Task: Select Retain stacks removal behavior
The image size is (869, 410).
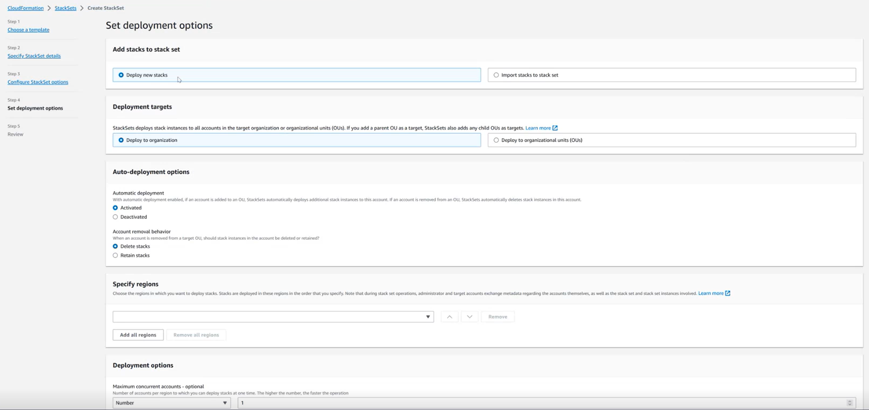Action: (115, 255)
